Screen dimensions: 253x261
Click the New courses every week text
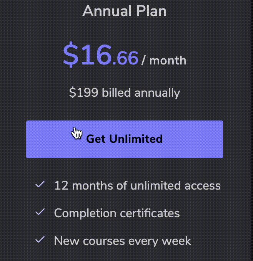(x=122, y=241)
